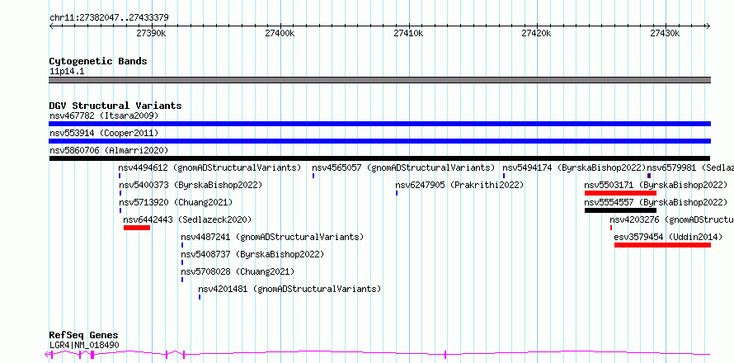Click the LGR4 exon near 27413k
Screen dimensions: 734x363
(445, 355)
